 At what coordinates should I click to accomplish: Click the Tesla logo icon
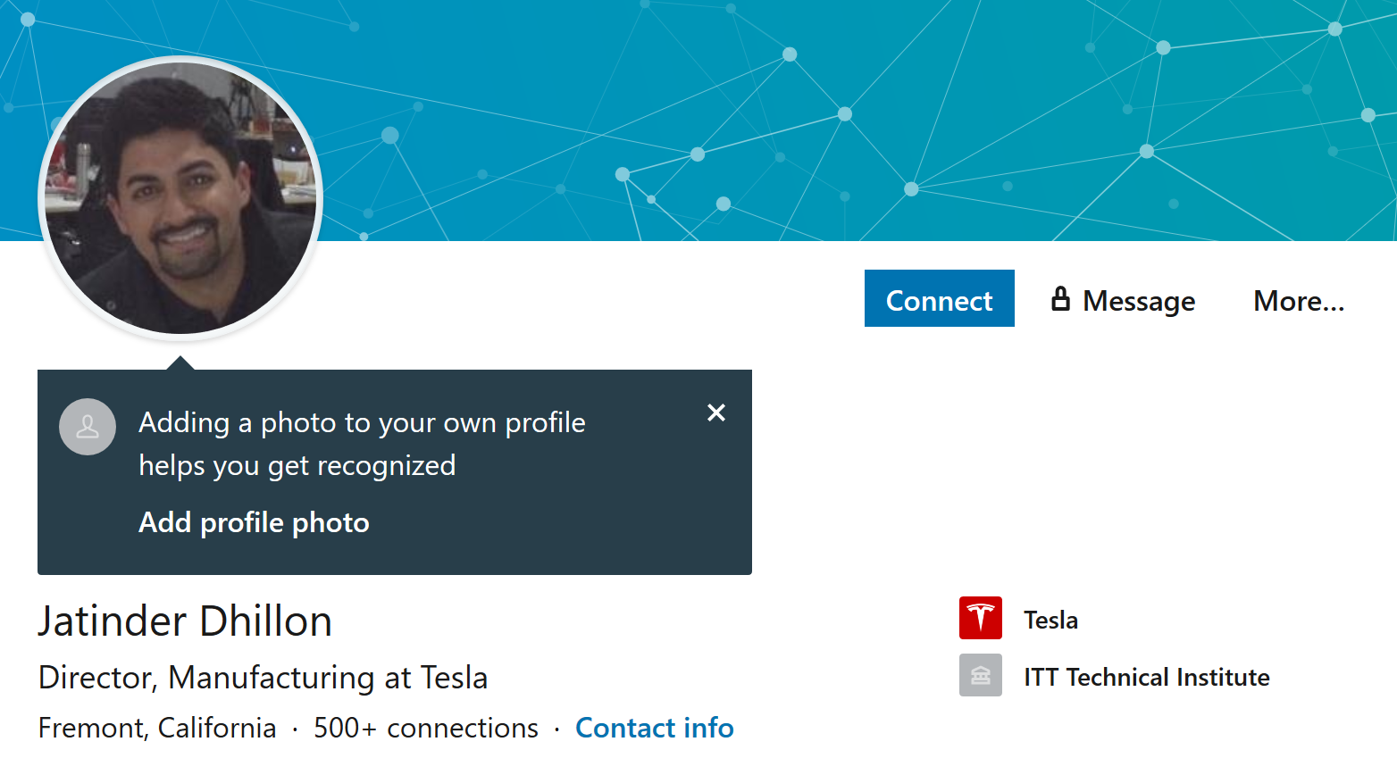(980, 618)
